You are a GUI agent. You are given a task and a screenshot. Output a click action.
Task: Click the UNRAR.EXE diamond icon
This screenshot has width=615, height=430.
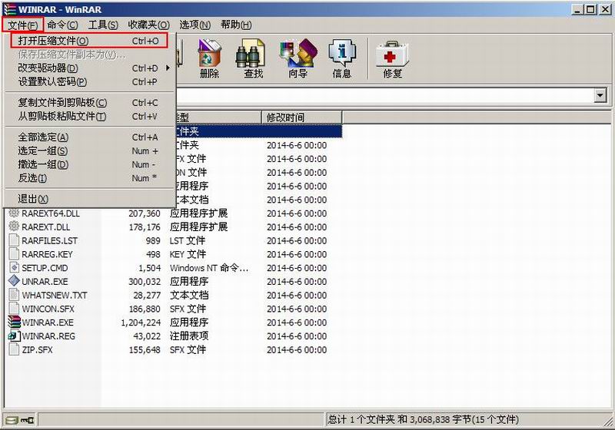point(14,281)
